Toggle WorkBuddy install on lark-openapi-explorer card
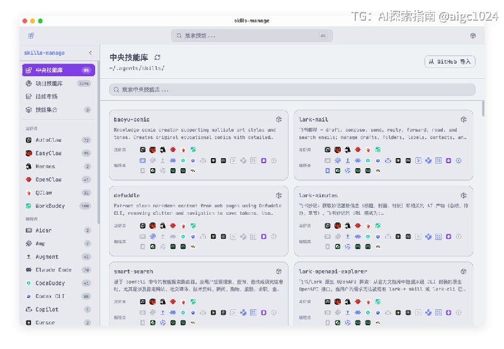The height and width of the screenshot is (349, 504). coord(378,302)
